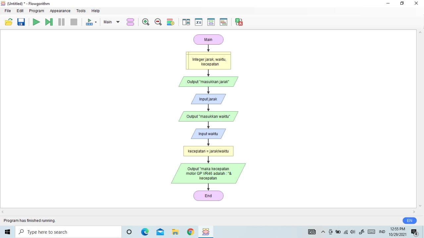The width and height of the screenshot is (424, 238).
Task: Step through program execution
Action: pos(49,22)
